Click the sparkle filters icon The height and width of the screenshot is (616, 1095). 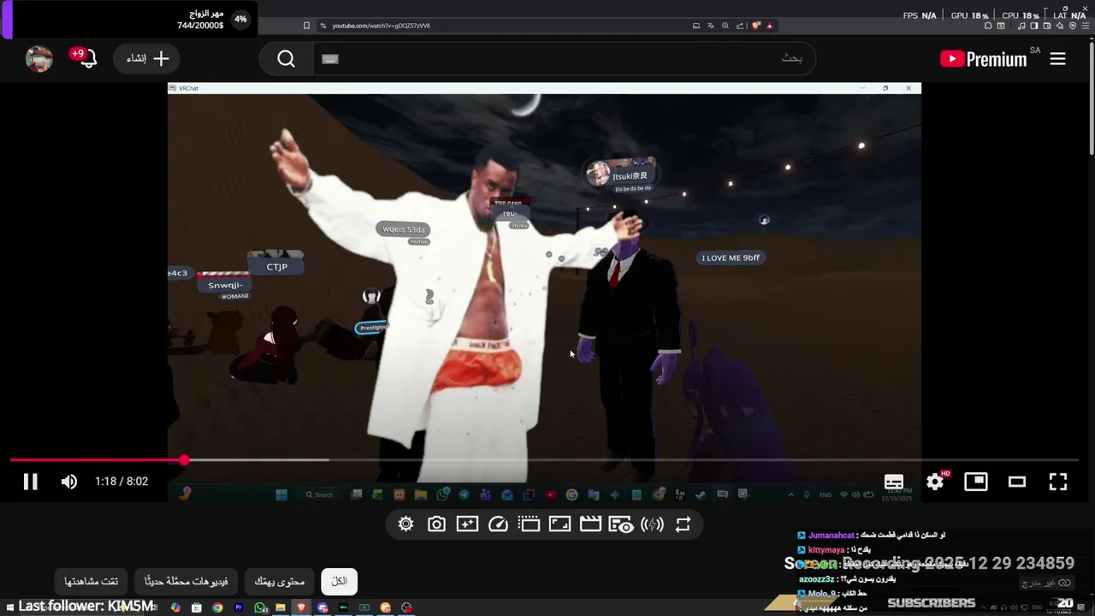pos(467,524)
